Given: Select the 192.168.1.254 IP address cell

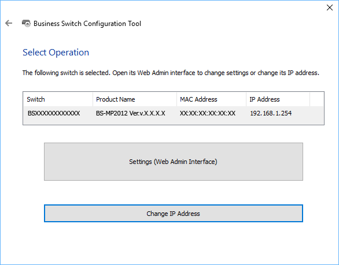Looking at the screenshot, I should pyautogui.click(x=271, y=113).
